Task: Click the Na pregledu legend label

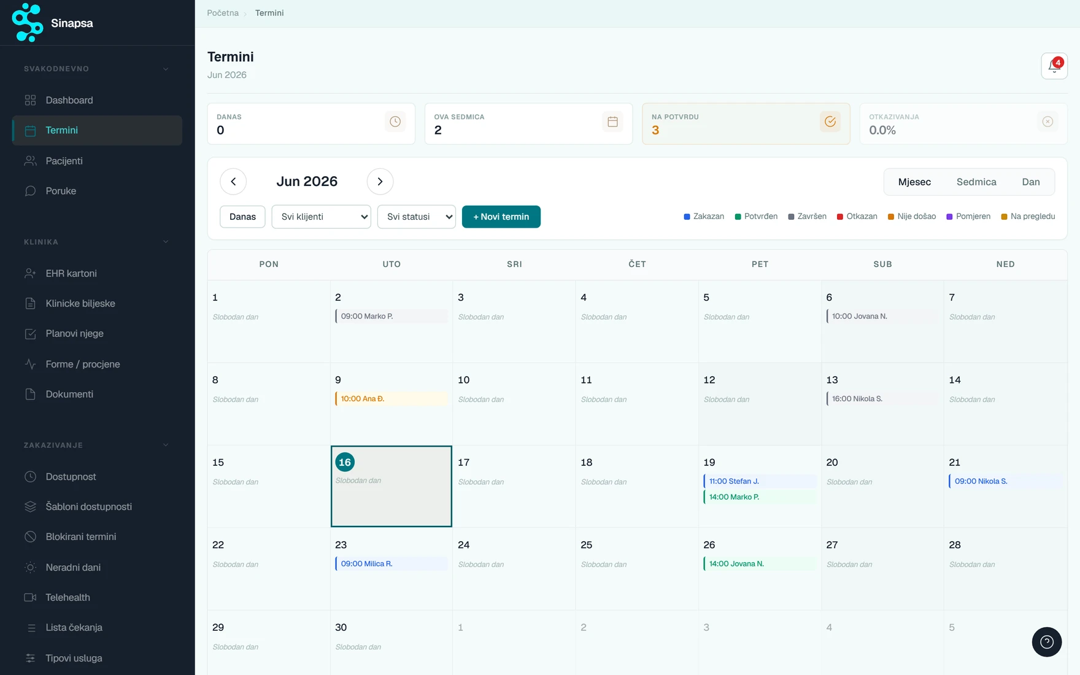Action: [x=1033, y=217]
